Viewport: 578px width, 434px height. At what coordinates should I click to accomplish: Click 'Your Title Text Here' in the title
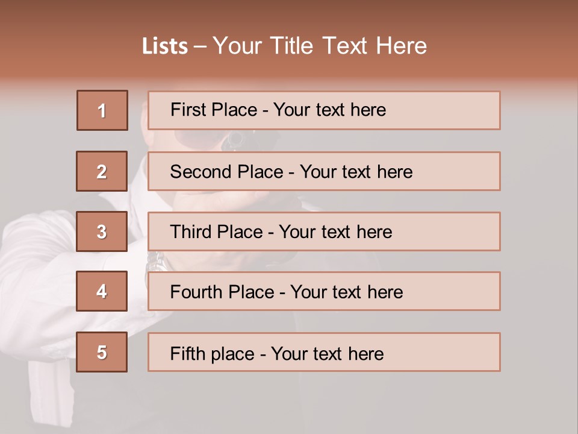[x=320, y=46]
